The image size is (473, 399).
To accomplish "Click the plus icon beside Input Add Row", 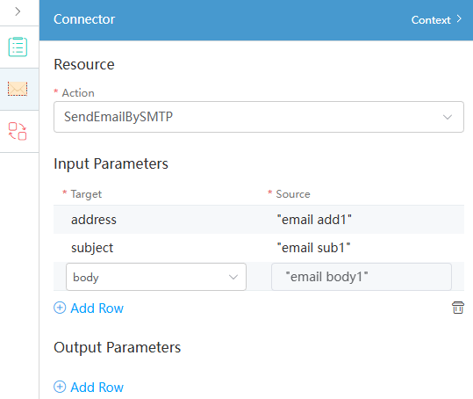I will pyautogui.click(x=60, y=308).
